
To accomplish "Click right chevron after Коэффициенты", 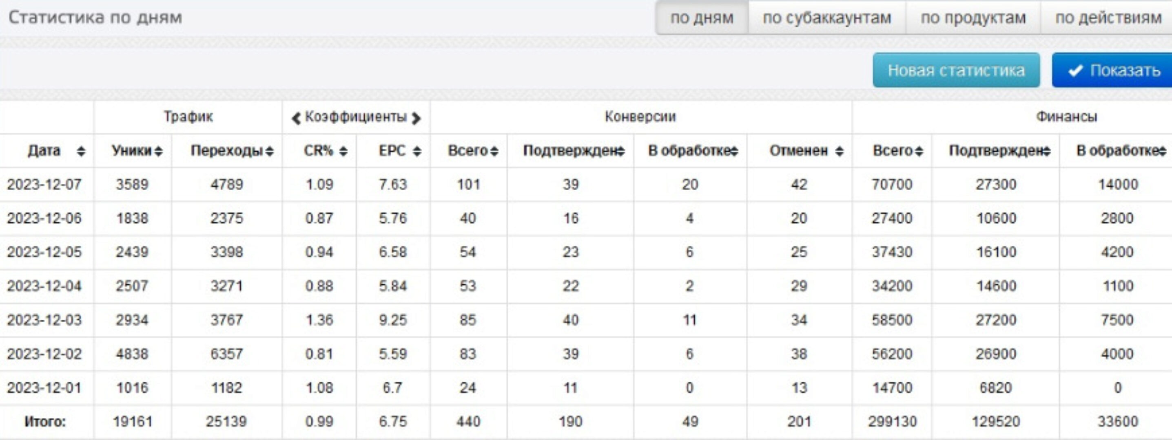I will click(x=415, y=118).
